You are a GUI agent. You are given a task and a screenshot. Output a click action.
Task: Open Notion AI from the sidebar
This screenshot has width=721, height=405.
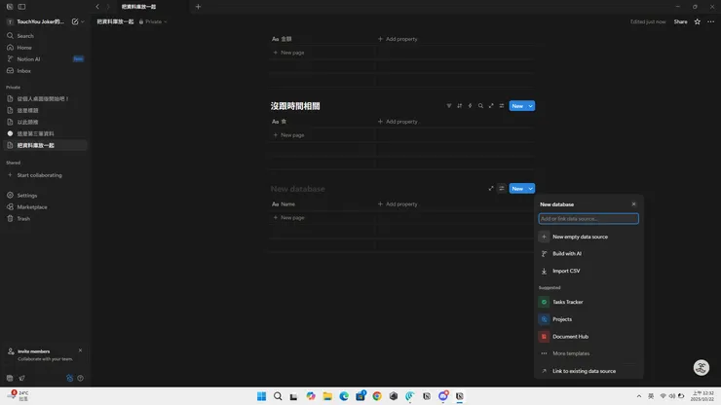[28, 59]
